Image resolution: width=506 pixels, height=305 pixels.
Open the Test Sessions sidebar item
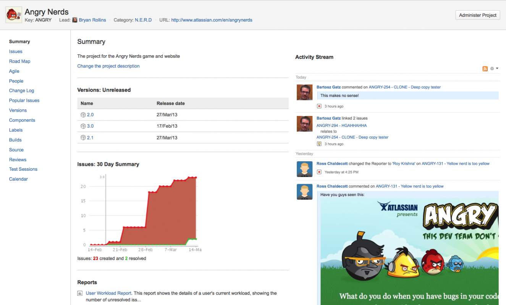pos(23,169)
